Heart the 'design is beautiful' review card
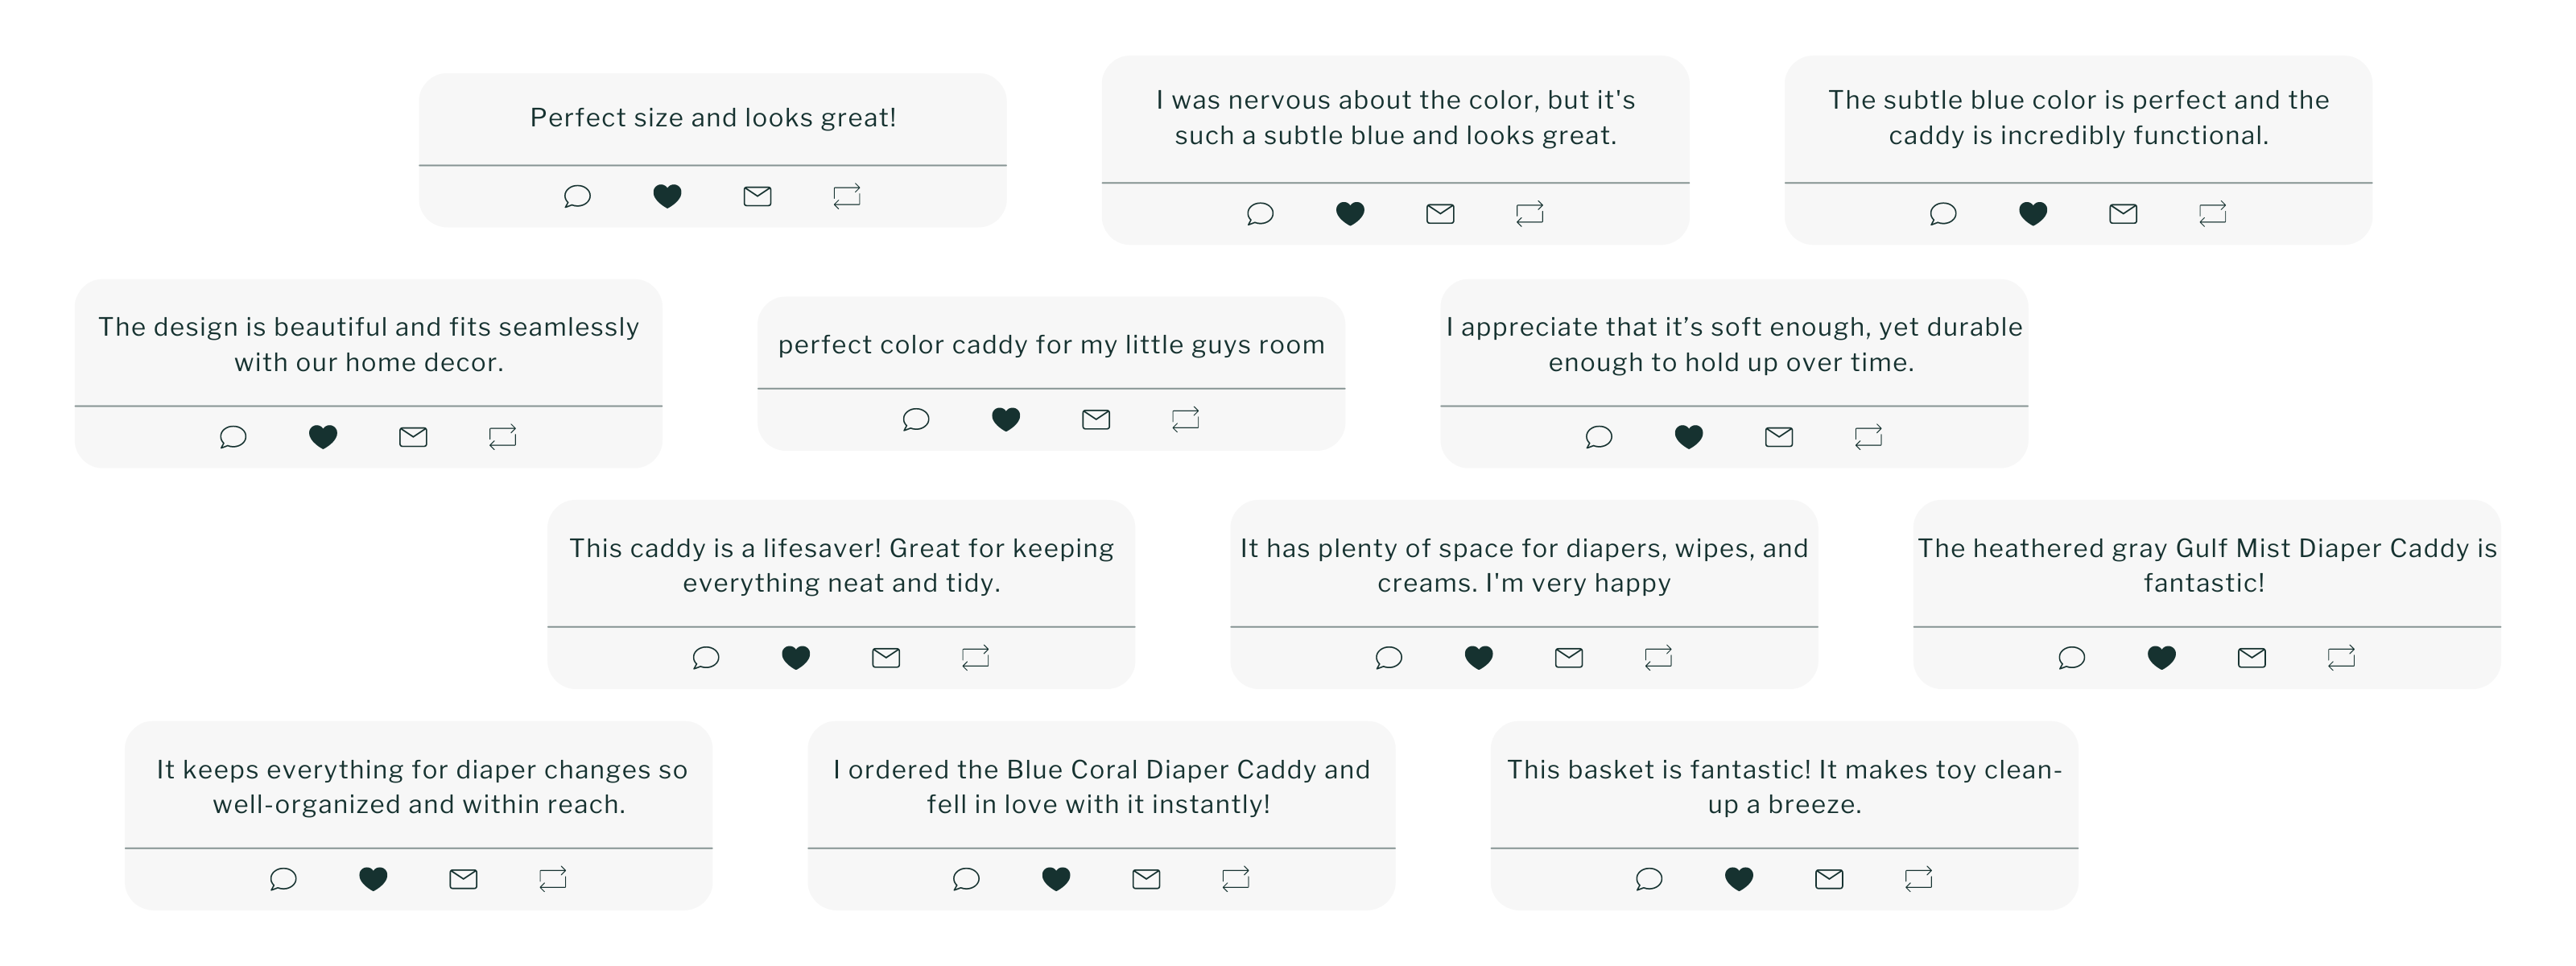Viewport: 2576px width, 966px height. tap(323, 436)
